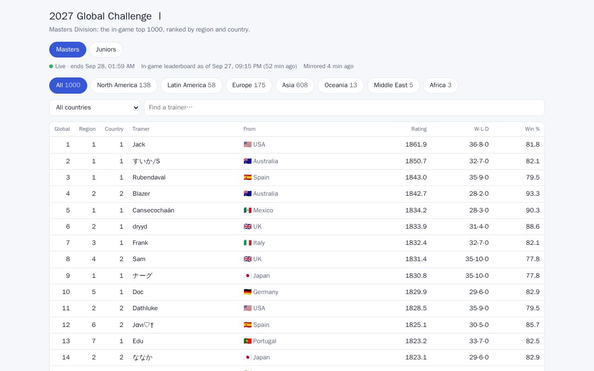Filter by Asia region
The width and height of the screenshot is (594, 371).
coord(295,85)
